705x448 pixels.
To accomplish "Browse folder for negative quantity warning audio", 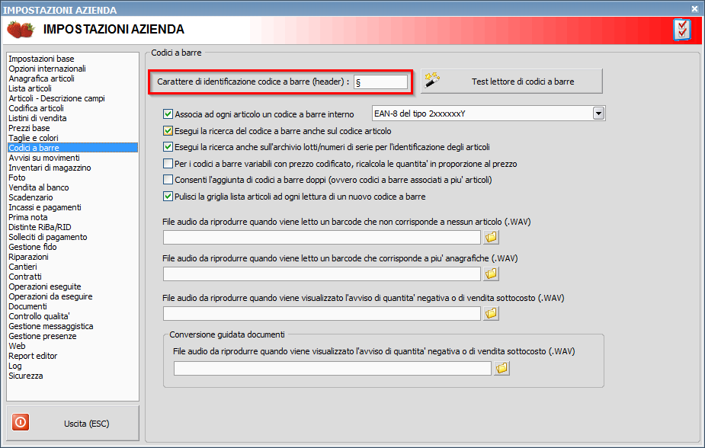I will click(x=491, y=313).
